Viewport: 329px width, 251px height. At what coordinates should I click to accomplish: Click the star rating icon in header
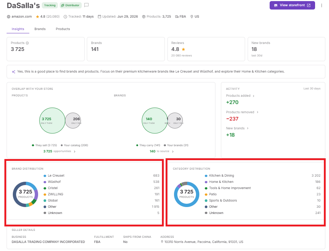click(38, 16)
